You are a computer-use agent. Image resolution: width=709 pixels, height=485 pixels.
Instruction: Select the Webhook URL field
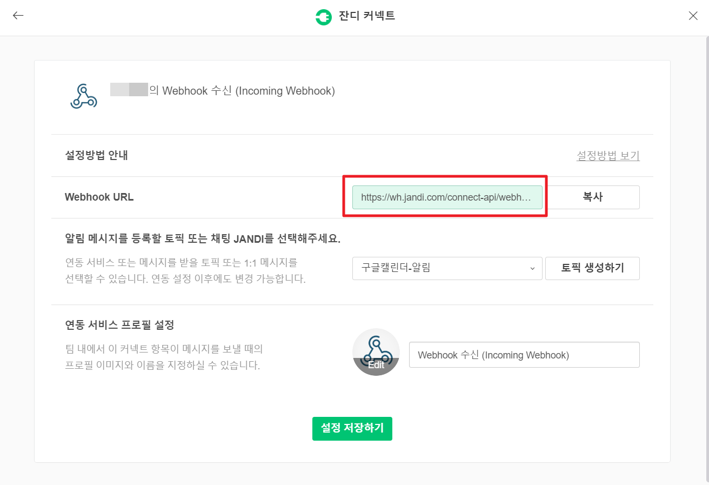click(447, 197)
